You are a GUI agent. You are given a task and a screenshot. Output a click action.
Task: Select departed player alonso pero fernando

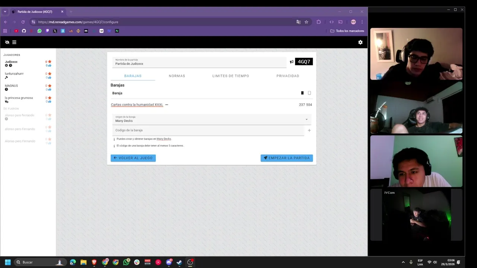[x=19, y=115]
